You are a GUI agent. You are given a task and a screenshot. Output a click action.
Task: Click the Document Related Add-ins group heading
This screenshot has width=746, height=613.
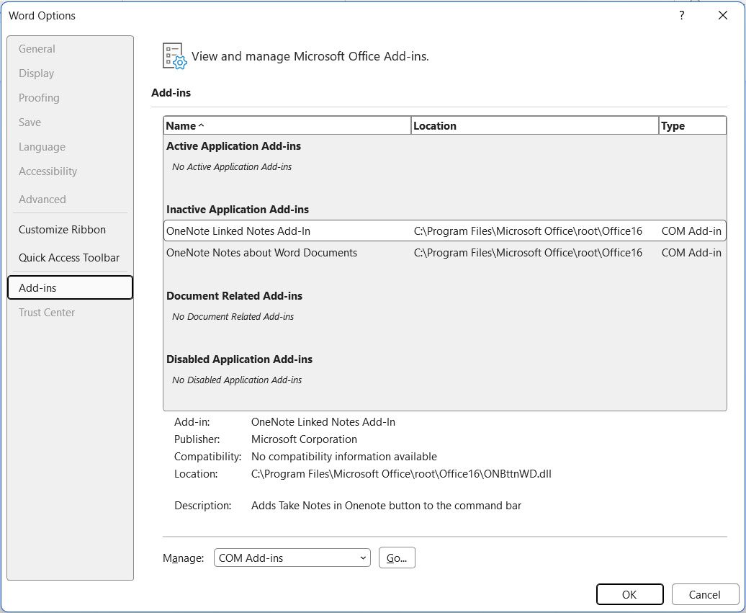[x=234, y=296]
